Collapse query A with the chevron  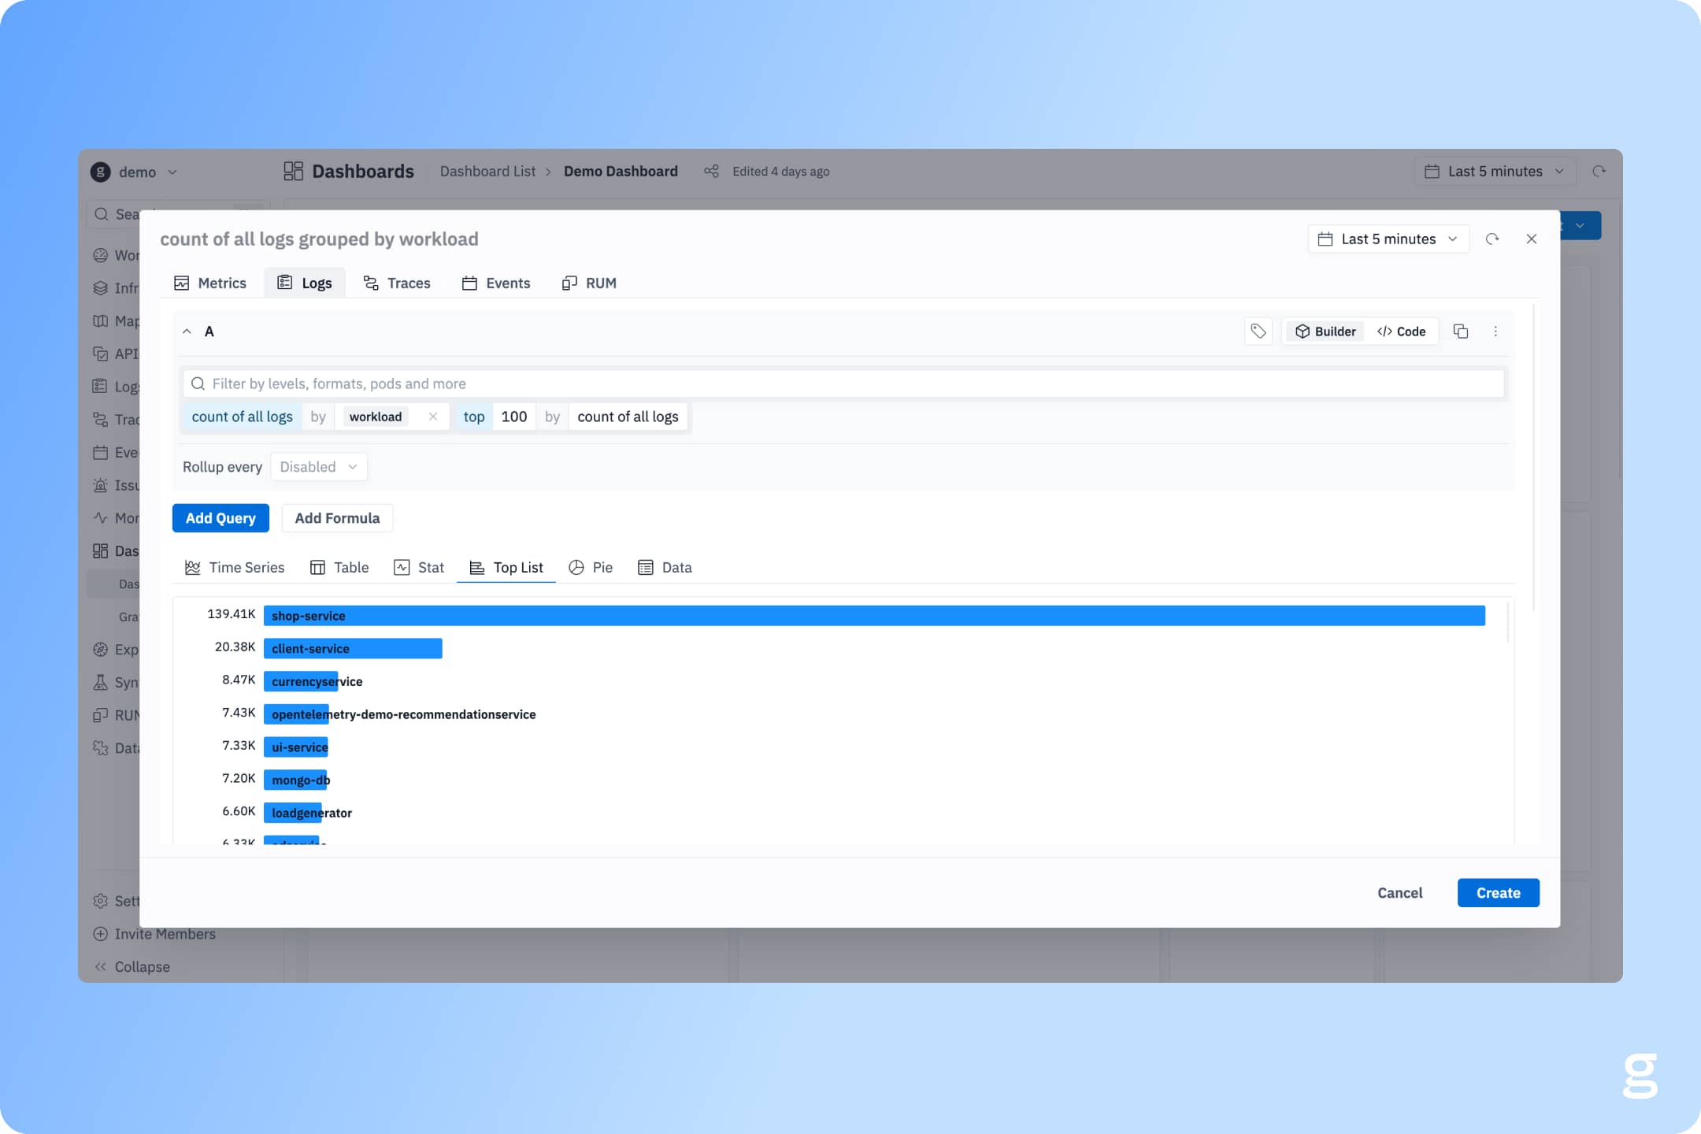click(x=187, y=332)
